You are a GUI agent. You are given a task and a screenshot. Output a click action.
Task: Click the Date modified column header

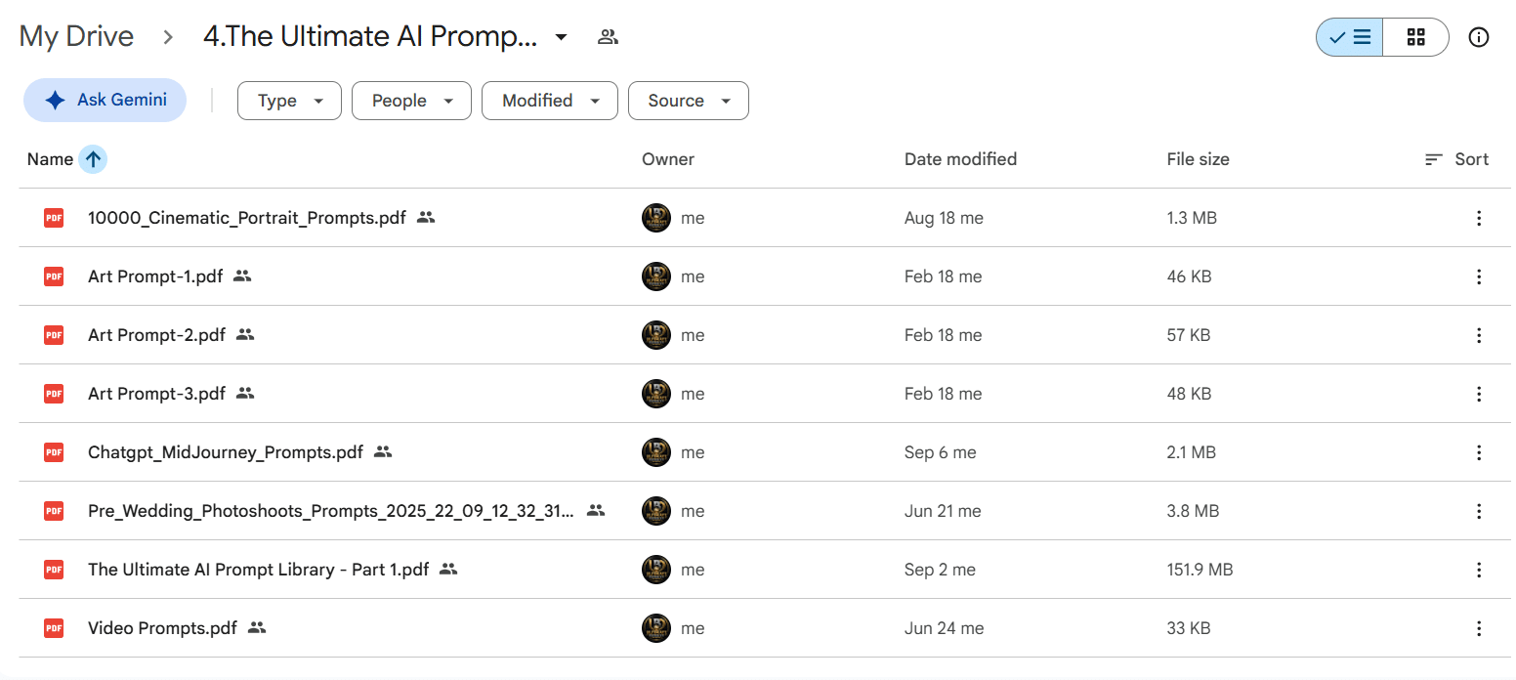click(x=960, y=159)
